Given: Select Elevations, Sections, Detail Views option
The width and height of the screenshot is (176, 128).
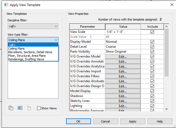Looking at the screenshot, I should click(30, 52).
